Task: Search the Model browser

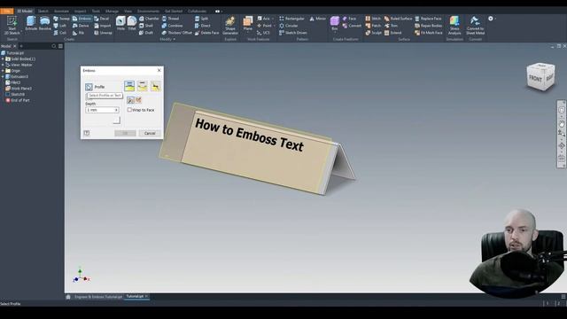Action: coord(54,46)
